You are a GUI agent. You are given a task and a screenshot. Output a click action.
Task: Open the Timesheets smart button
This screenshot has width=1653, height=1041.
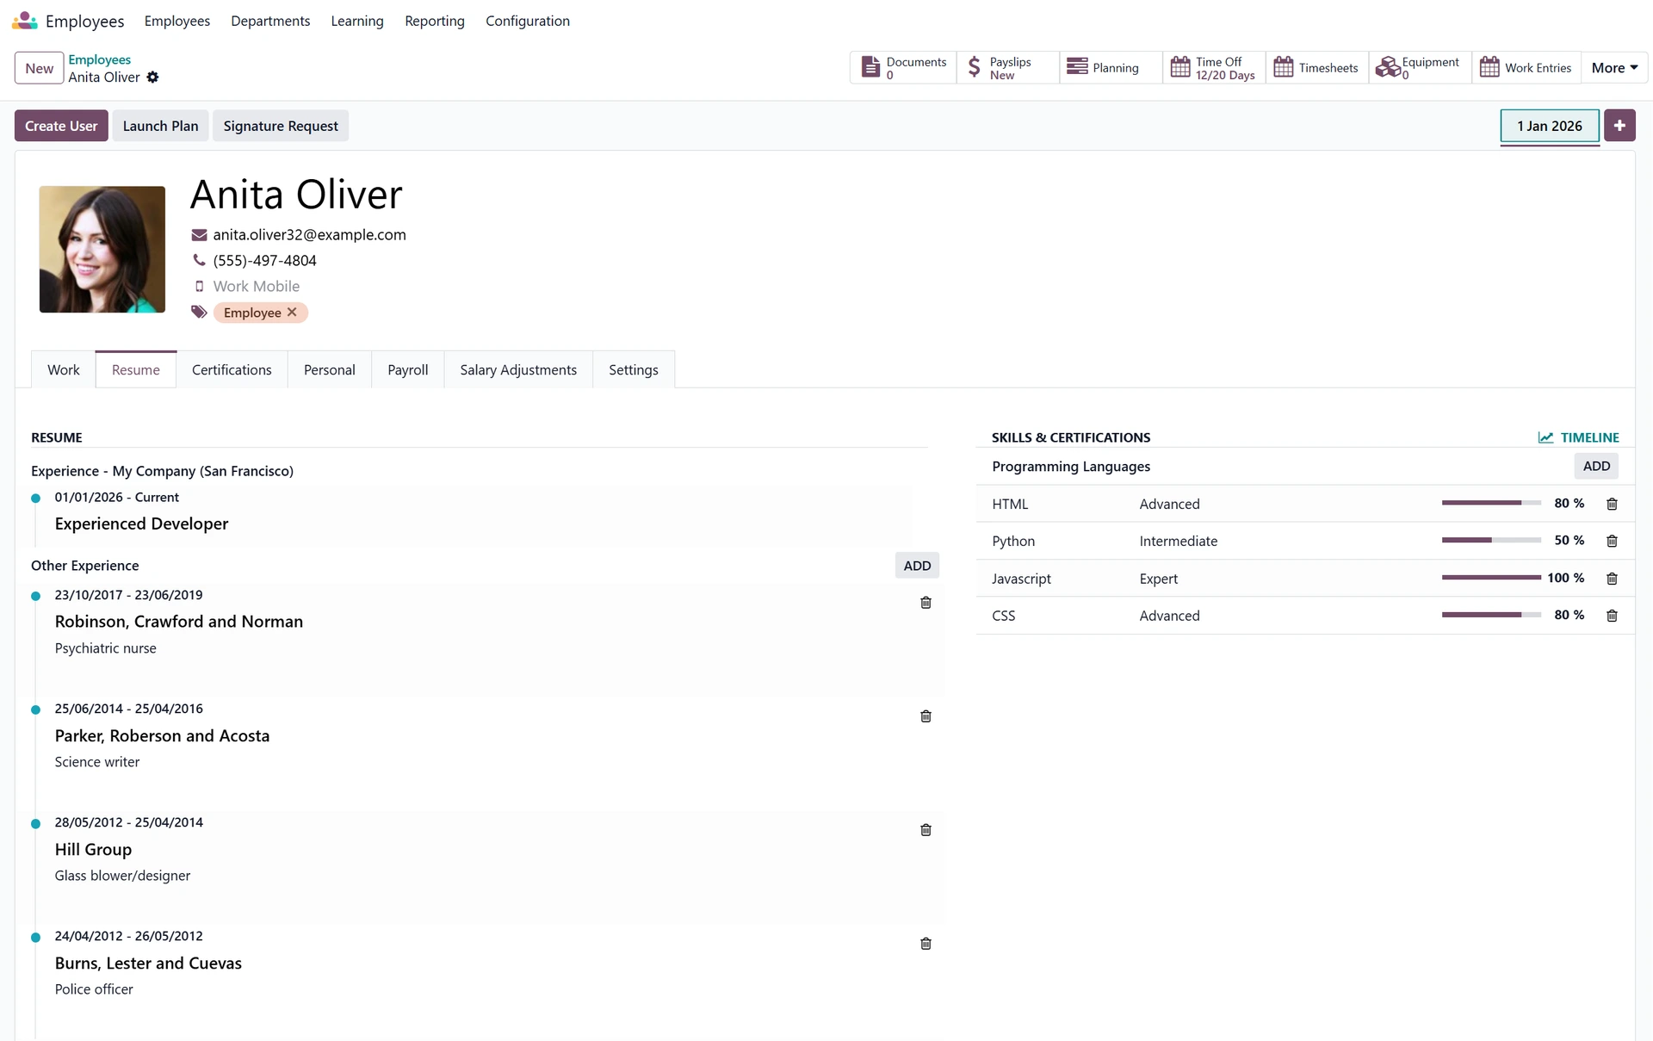coord(1317,68)
